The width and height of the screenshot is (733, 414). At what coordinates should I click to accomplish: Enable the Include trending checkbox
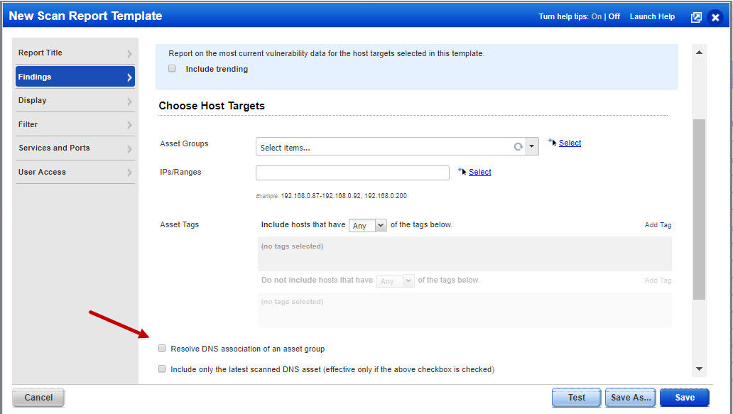point(172,68)
